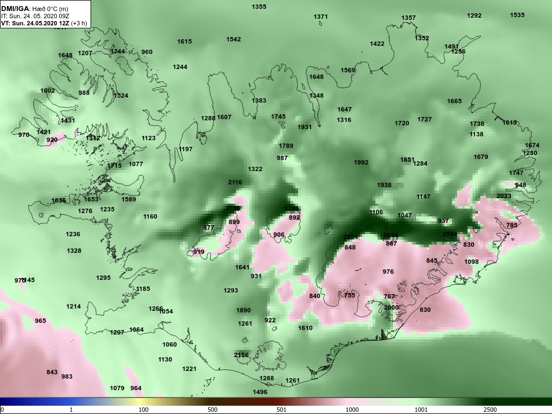Viewport: 552px width, 414px height.
Task: Click the map value 1221
Action: coord(189,369)
